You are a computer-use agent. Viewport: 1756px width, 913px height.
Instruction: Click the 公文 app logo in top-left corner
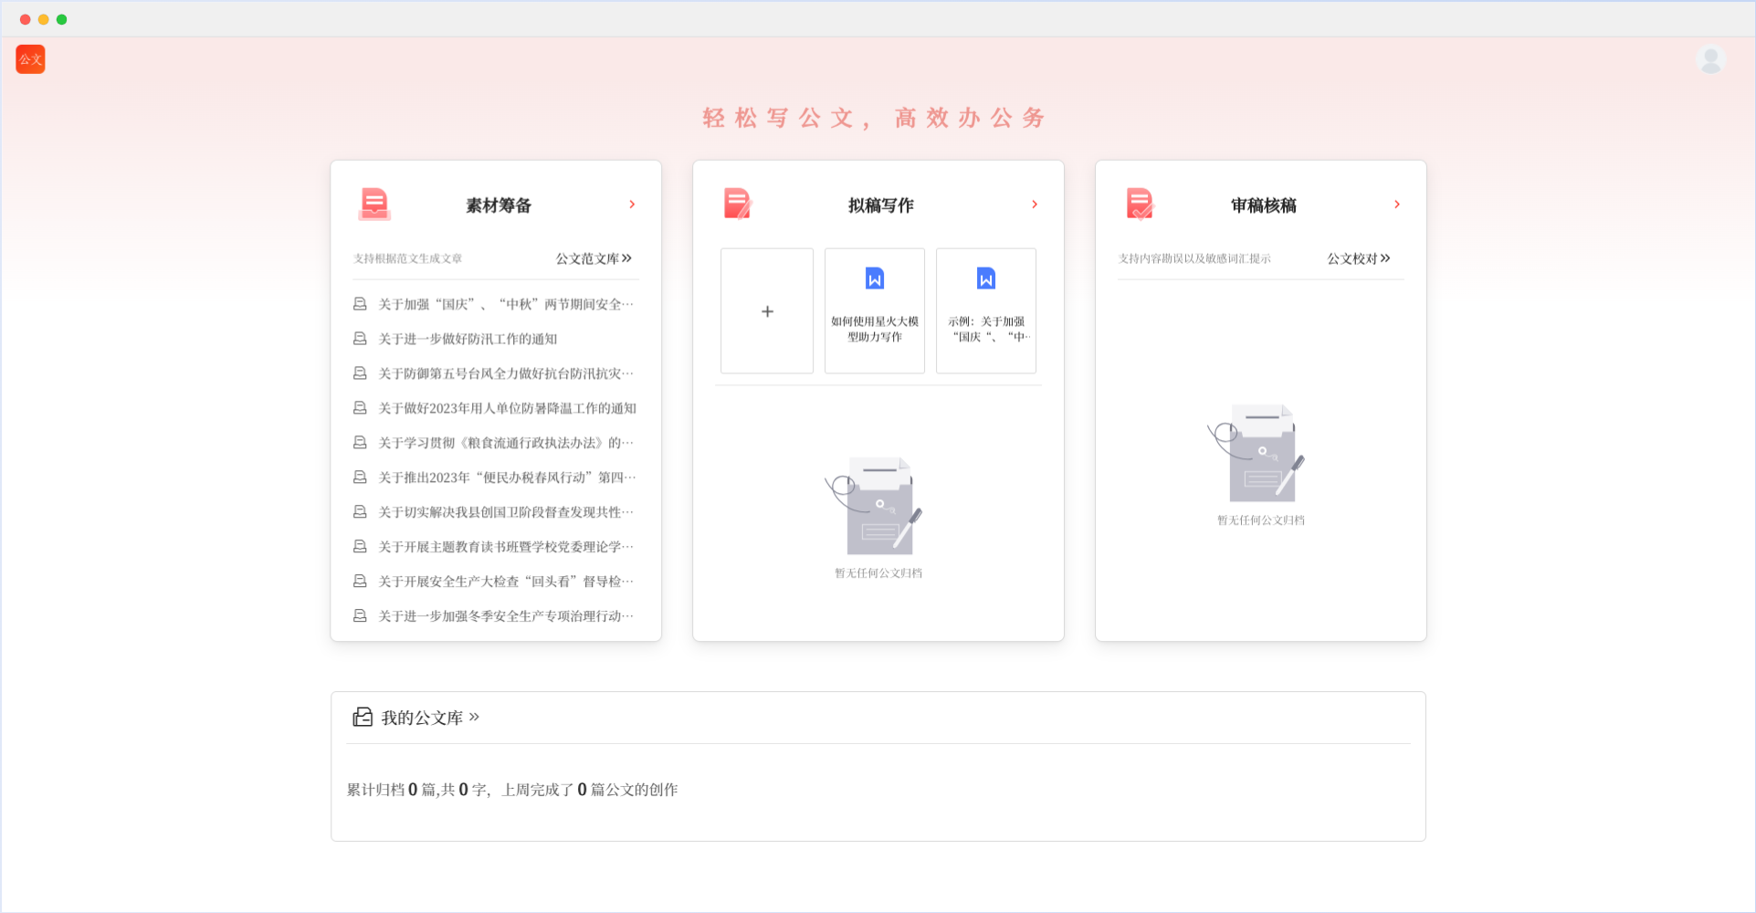tap(29, 58)
